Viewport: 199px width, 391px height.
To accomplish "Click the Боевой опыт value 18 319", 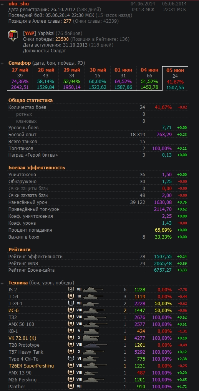I will [138, 134].
